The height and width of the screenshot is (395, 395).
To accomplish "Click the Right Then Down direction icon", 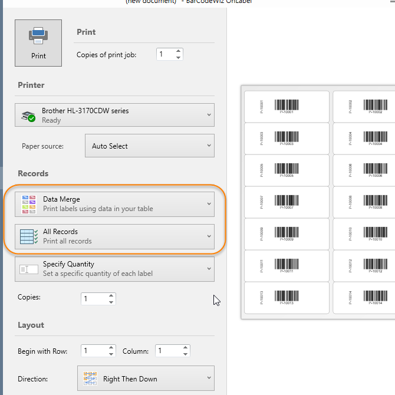I will (x=90, y=378).
